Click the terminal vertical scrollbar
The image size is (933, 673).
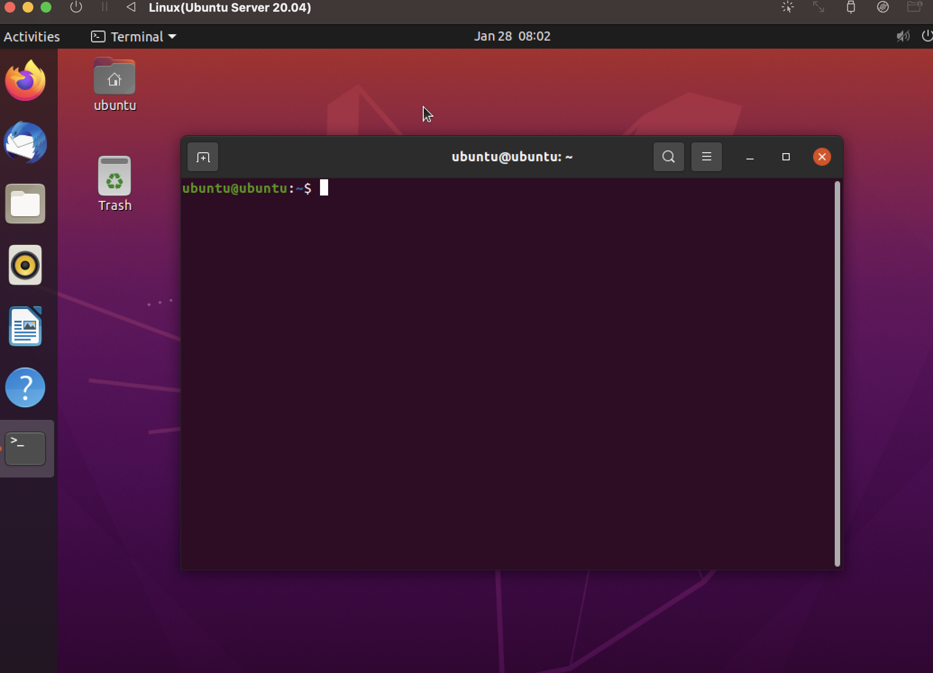click(837, 373)
